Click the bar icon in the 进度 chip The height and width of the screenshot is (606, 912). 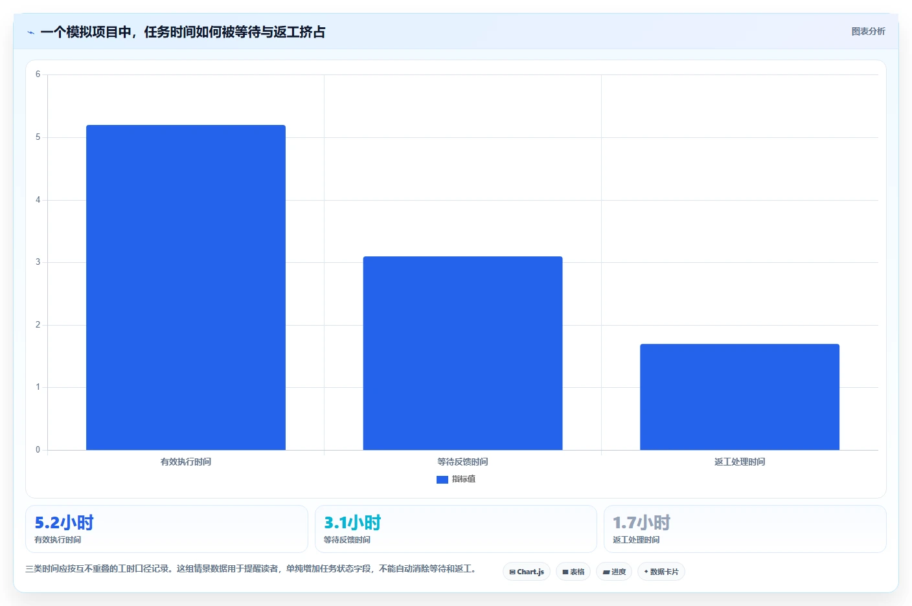tap(606, 572)
